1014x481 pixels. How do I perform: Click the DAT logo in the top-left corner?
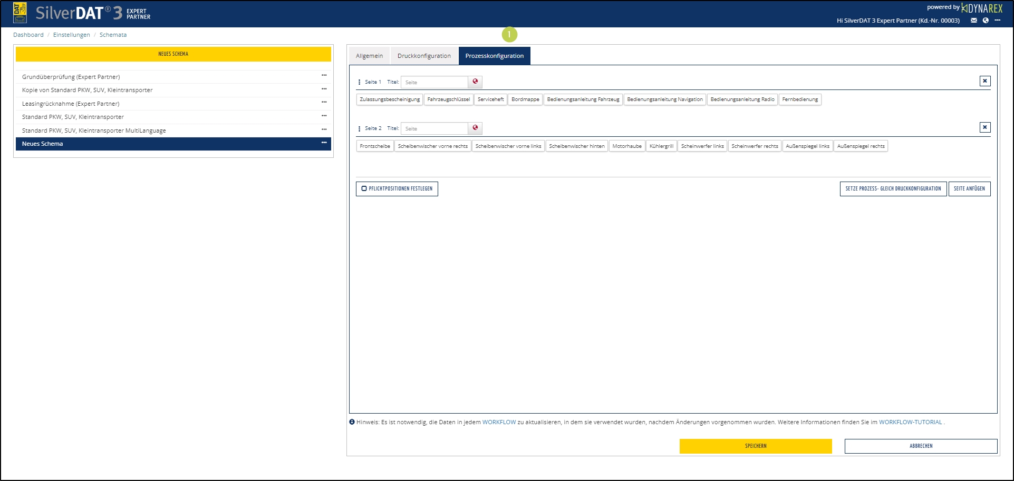pos(20,13)
